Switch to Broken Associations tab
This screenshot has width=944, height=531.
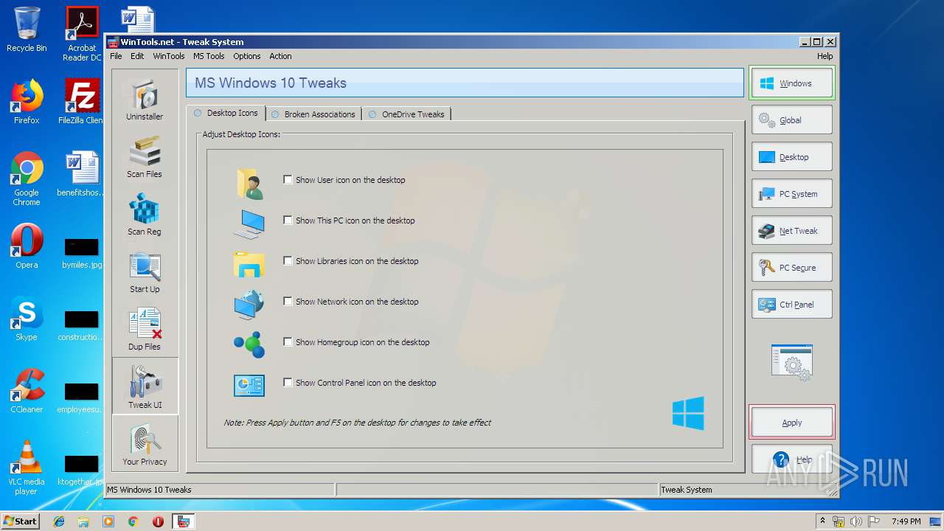(313, 114)
